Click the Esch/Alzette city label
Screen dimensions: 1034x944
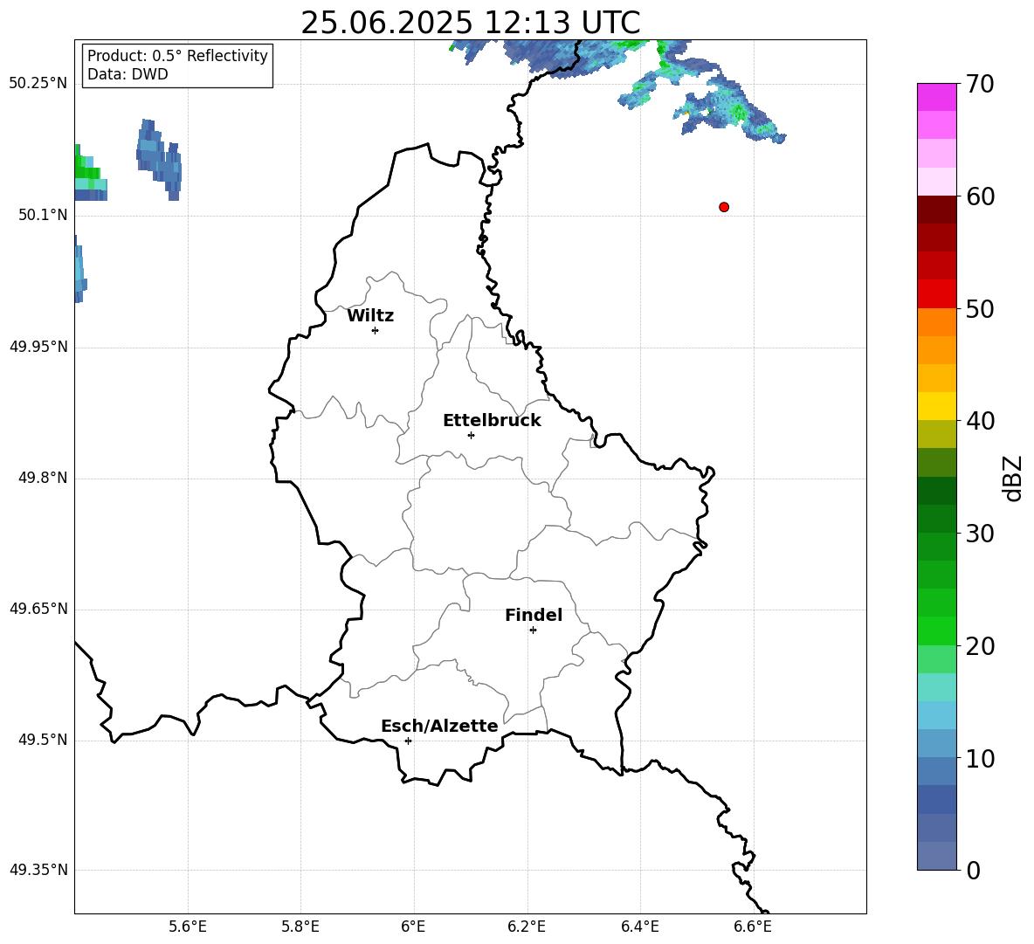click(x=440, y=726)
